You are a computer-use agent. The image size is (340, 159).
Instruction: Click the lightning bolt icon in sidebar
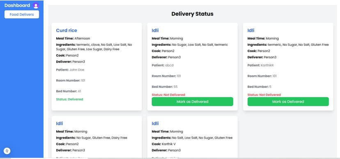pos(7,150)
